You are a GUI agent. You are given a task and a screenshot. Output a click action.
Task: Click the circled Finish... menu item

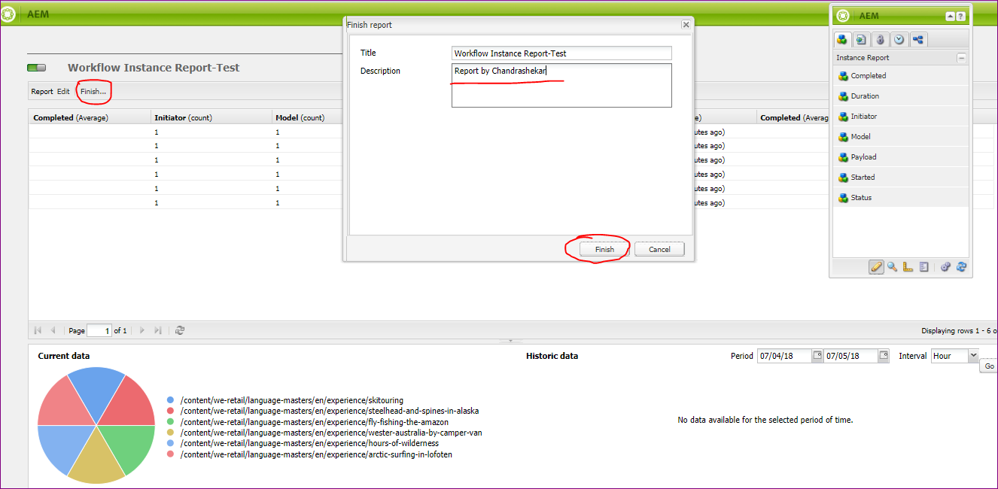(x=91, y=91)
